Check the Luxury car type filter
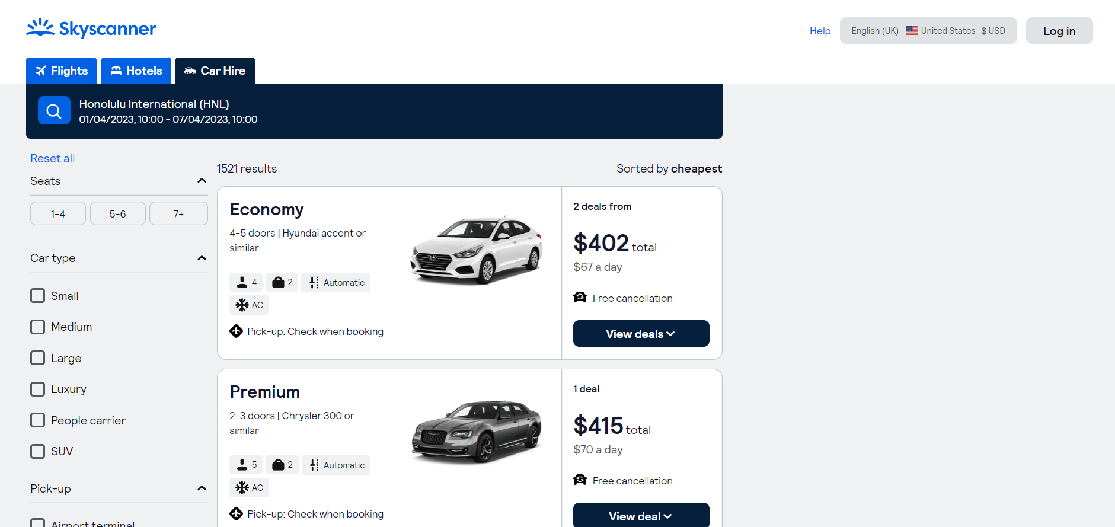Image resolution: width=1115 pixels, height=527 pixels. coord(37,389)
